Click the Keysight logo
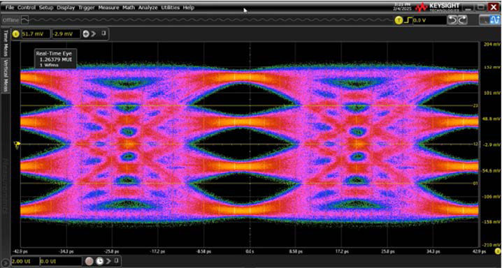This screenshot has height=268, width=502. (438, 7)
